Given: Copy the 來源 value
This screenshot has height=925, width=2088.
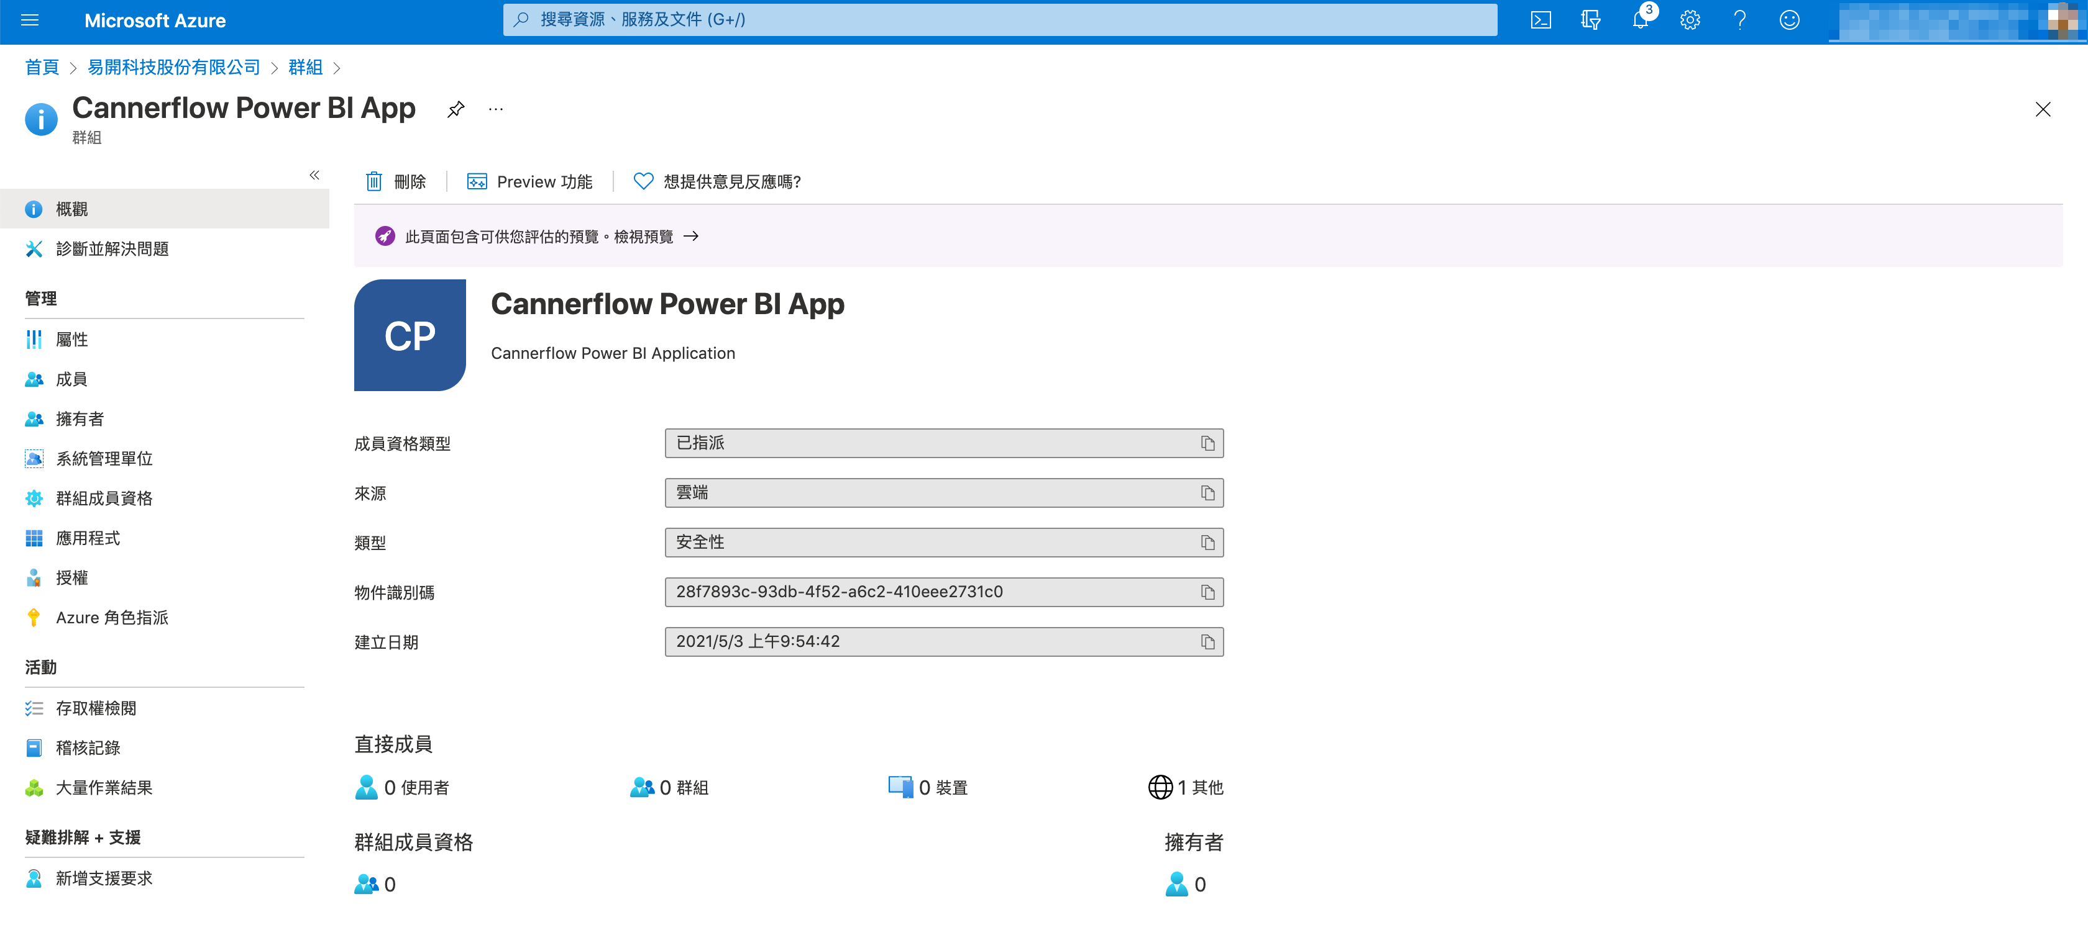Looking at the screenshot, I should [1207, 492].
